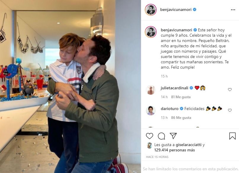Open the HACE 15 HORAS timestamp
The image size is (239, 173).
click(157, 157)
